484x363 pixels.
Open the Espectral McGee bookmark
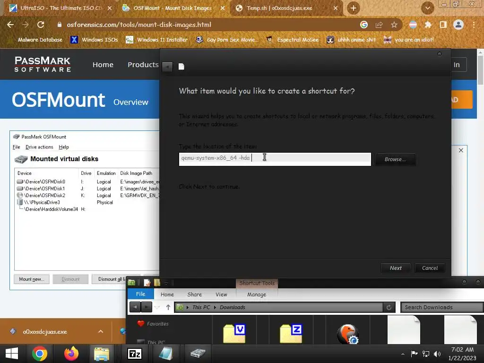pos(292,40)
